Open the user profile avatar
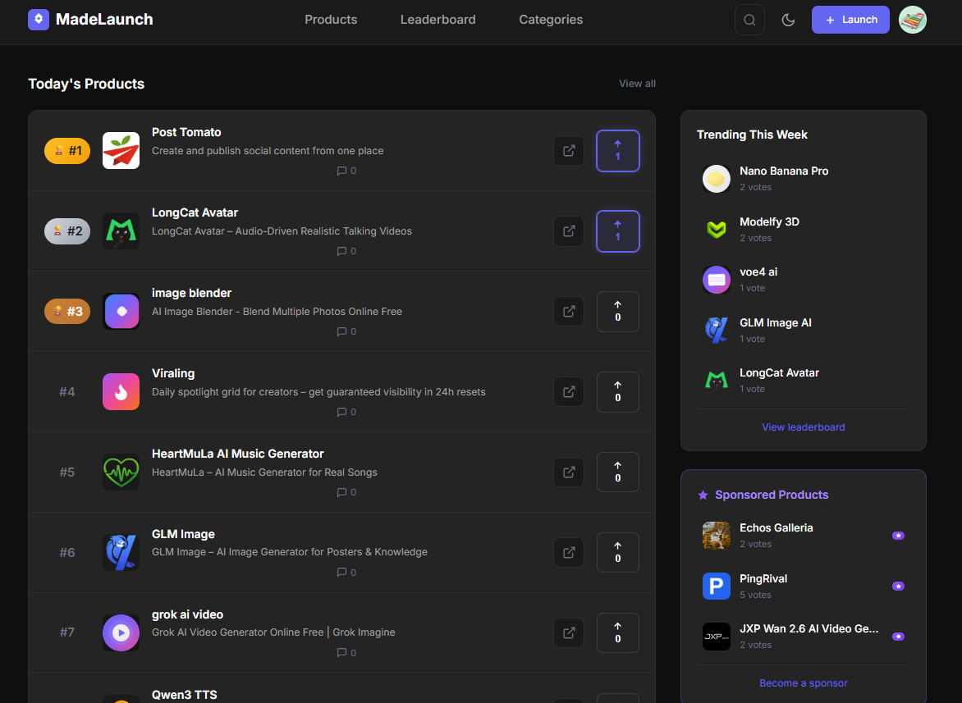This screenshot has height=703, width=962. coord(912,20)
